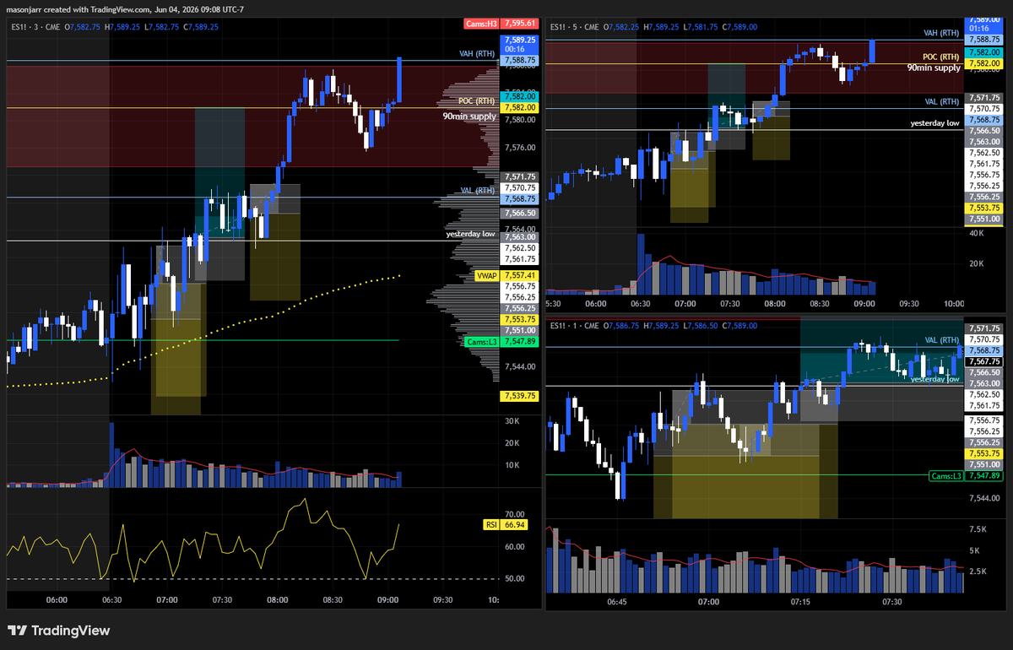Image resolution: width=1013 pixels, height=650 pixels.
Task: Click the 66.94 RSI value label
Action: click(515, 524)
